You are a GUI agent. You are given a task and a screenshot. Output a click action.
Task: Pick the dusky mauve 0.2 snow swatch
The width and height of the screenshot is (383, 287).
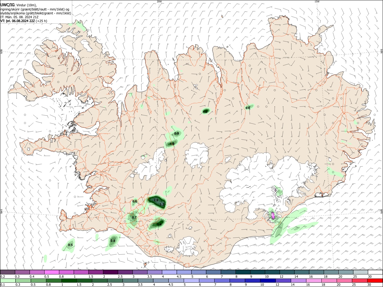pos(8,272)
